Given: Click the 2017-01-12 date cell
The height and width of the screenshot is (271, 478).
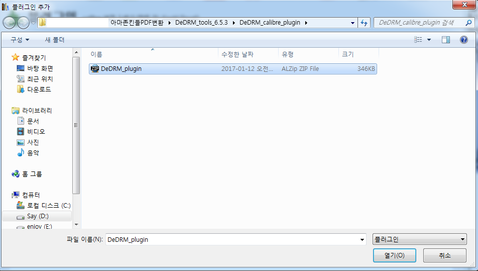Looking at the screenshot, I should tap(247, 69).
